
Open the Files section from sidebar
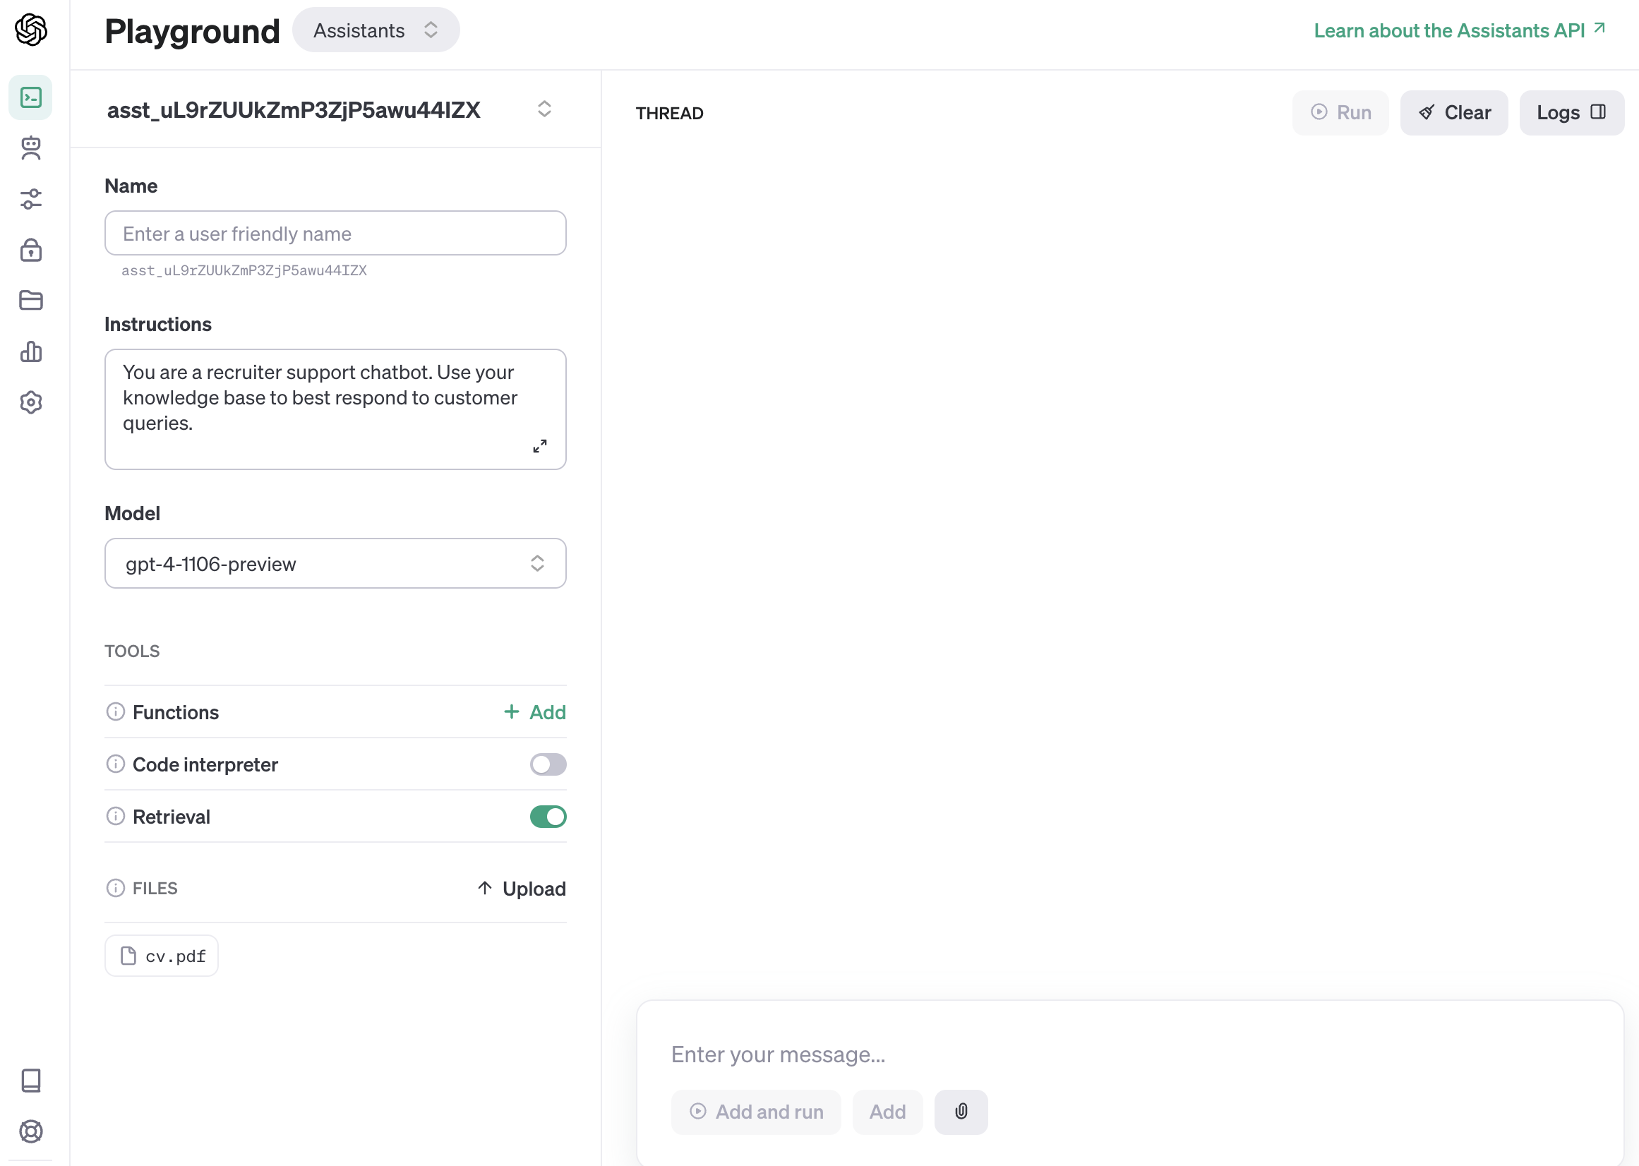(31, 300)
